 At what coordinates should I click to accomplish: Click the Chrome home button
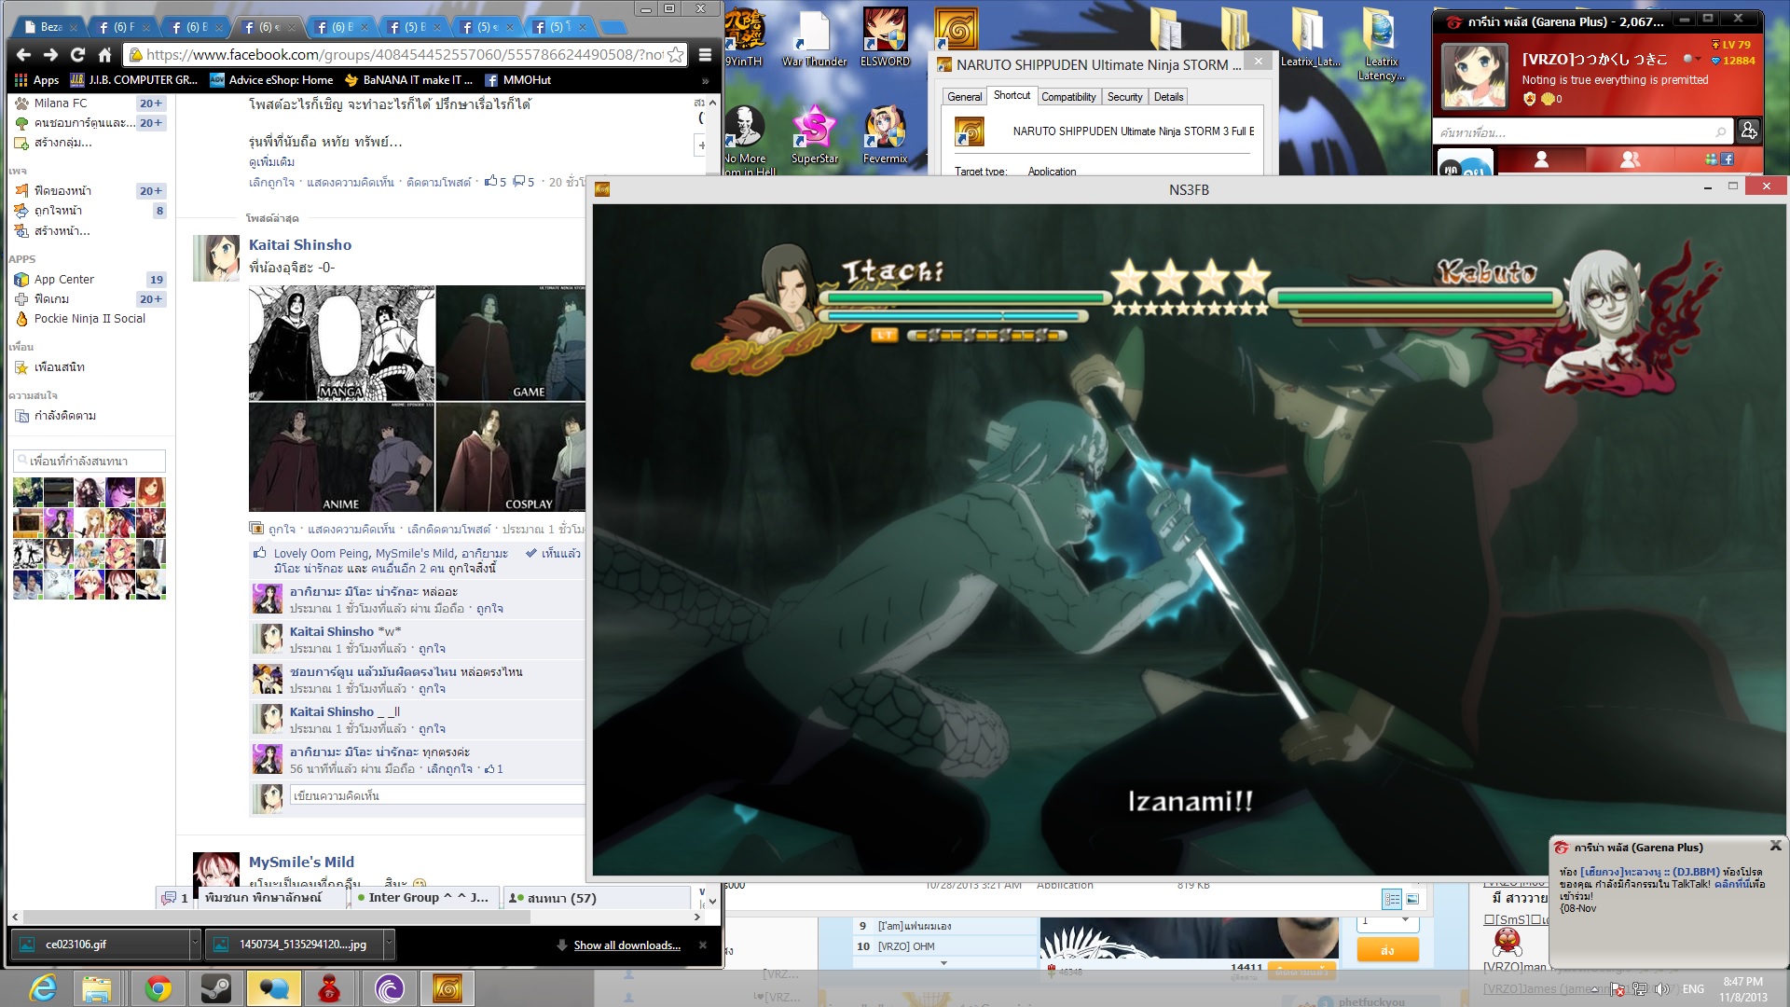pyautogui.click(x=104, y=55)
